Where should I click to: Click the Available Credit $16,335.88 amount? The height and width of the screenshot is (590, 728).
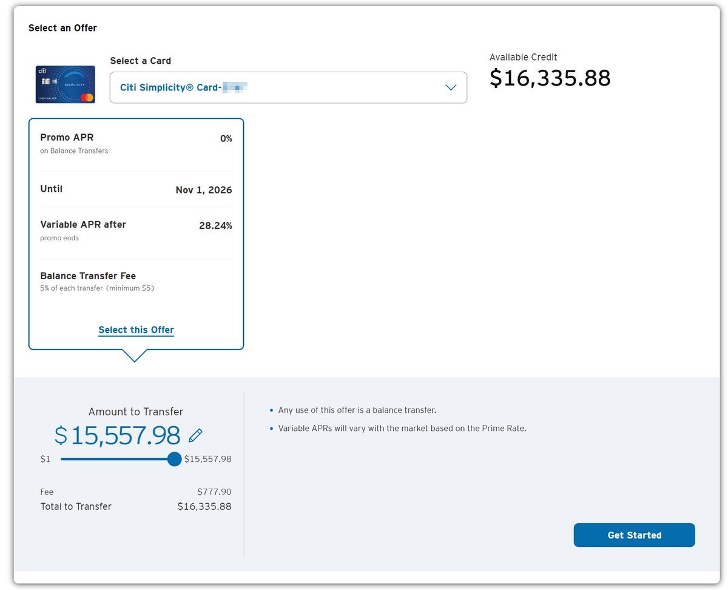point(550,78)
